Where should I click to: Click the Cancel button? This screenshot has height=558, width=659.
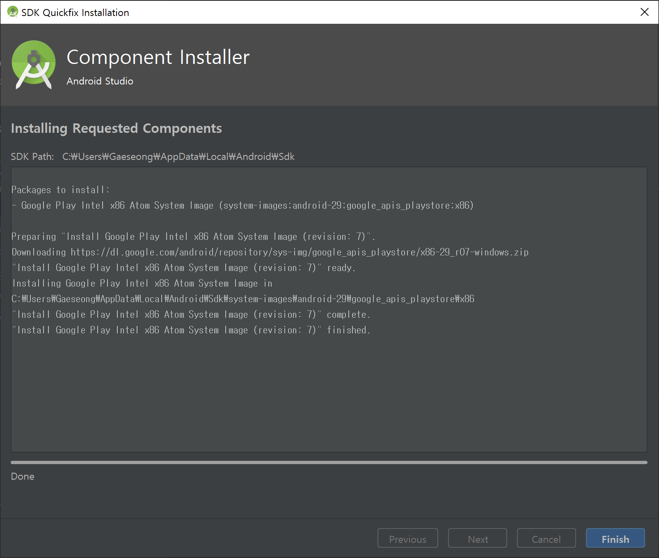click(x=546, y=538)
